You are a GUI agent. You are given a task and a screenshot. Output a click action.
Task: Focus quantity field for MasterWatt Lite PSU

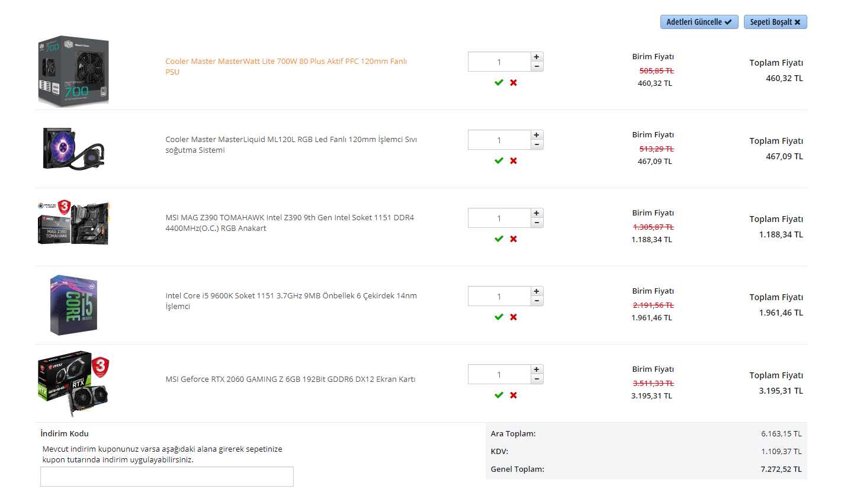tap(499, 62)
